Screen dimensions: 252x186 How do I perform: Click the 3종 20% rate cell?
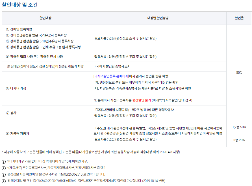(239, 140)
